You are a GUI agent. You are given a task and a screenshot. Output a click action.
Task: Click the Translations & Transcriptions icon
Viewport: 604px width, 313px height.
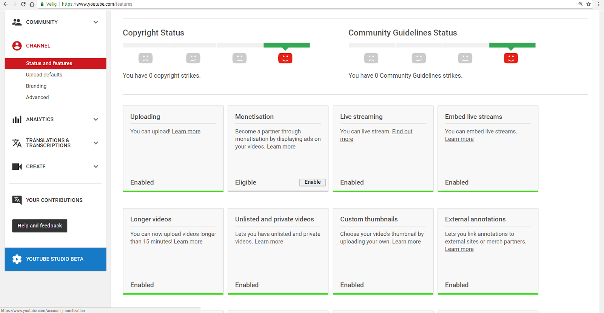[x=17, y=143]
